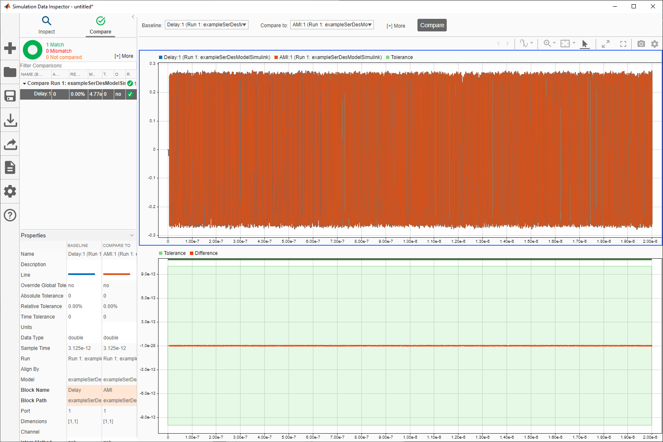Click the Export share icon in sidebar

[10, 144]
